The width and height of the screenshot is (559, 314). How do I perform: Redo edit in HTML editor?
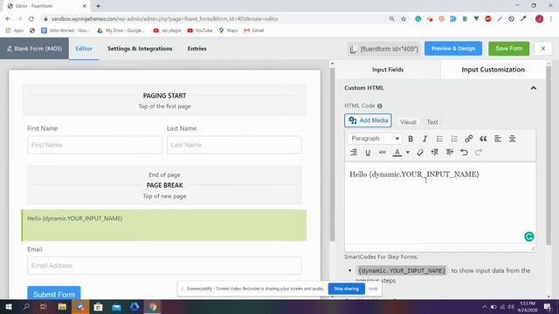(479, 153)
